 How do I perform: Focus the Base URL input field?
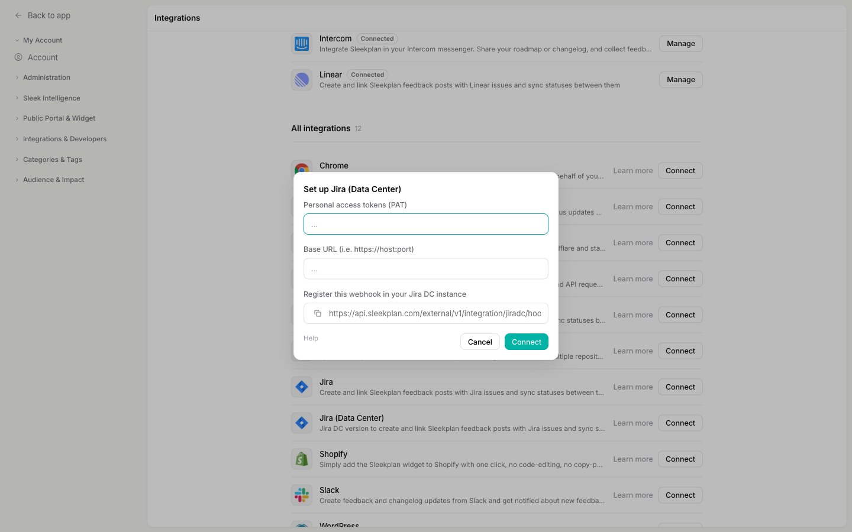pos(426,269)
